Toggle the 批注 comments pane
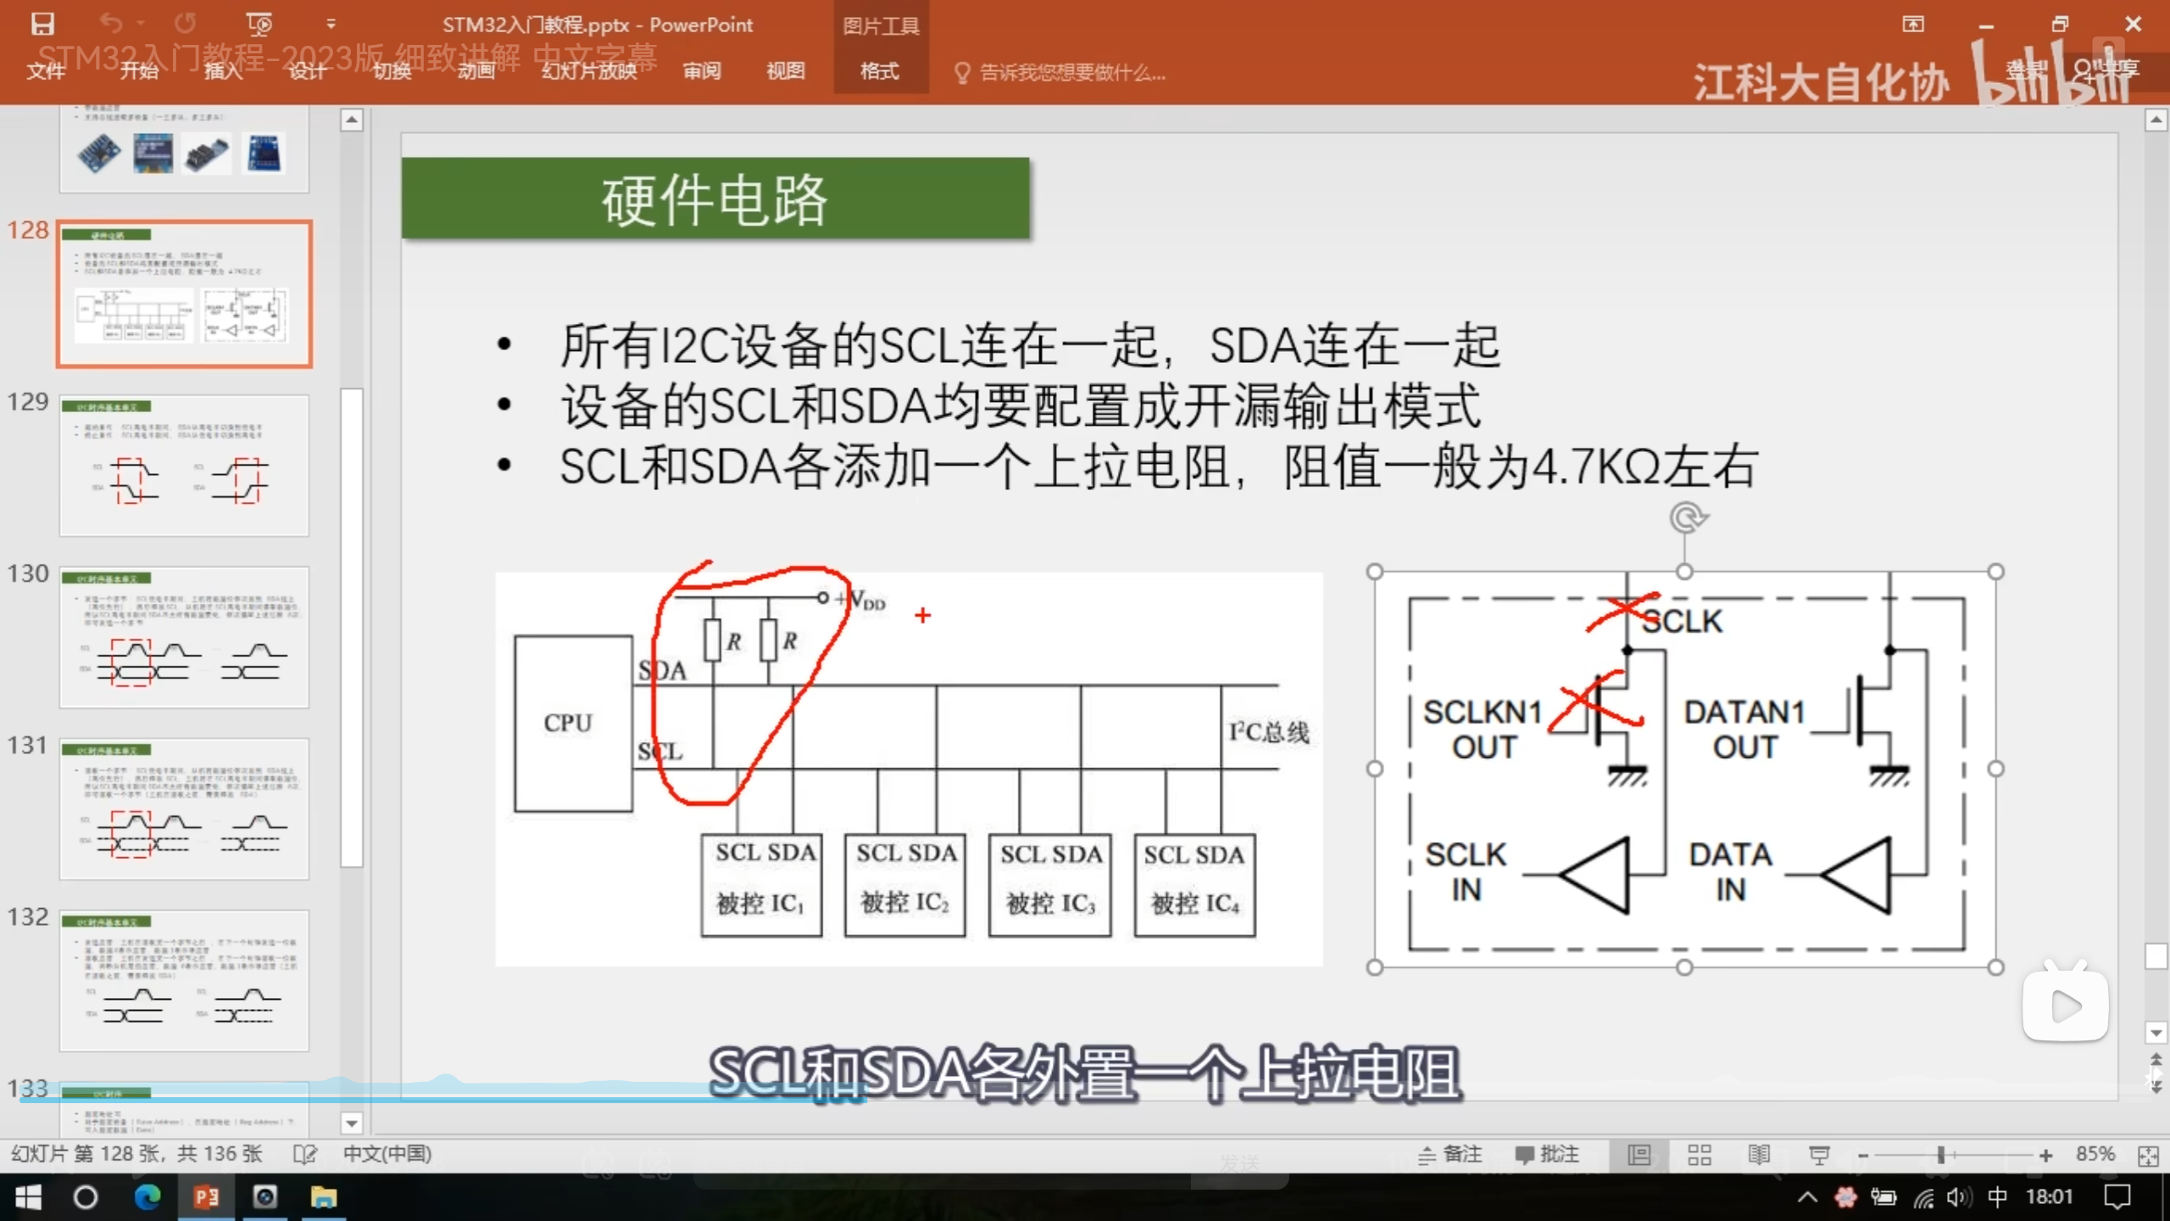Viewport: 2170px width, 1221px height. 1548,1155
